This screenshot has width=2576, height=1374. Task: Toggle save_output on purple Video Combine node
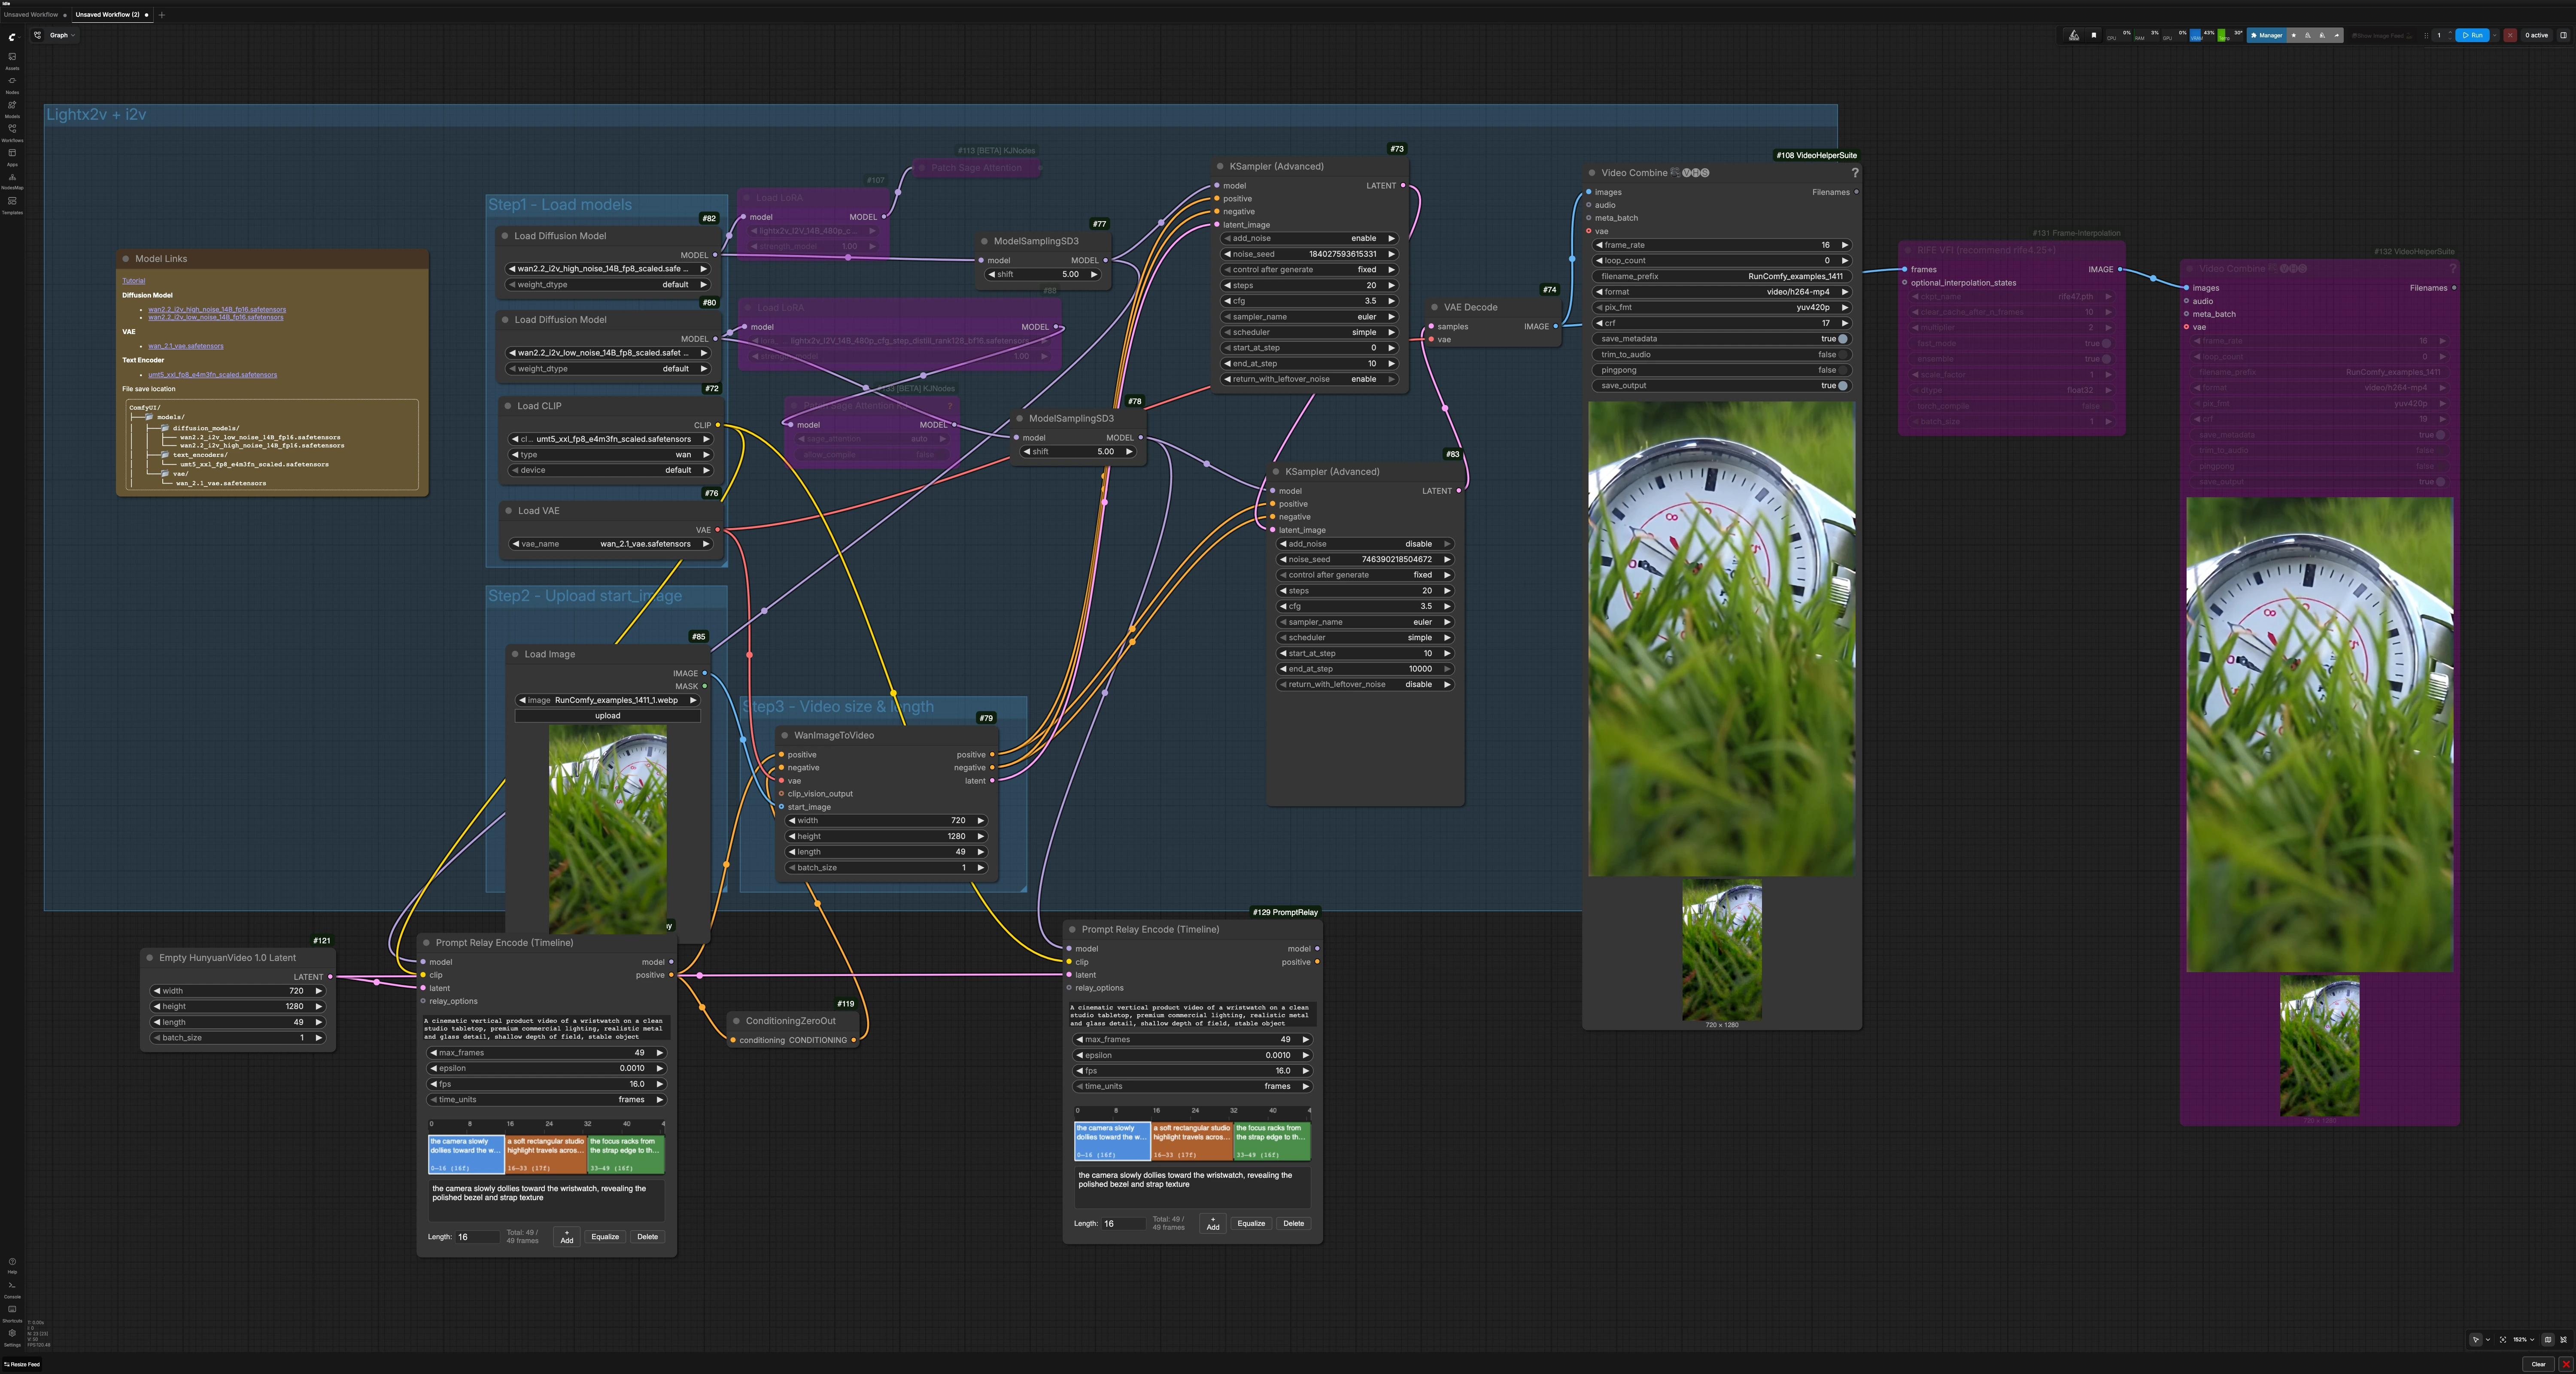pyautogui.click(x=2440, y=482)
